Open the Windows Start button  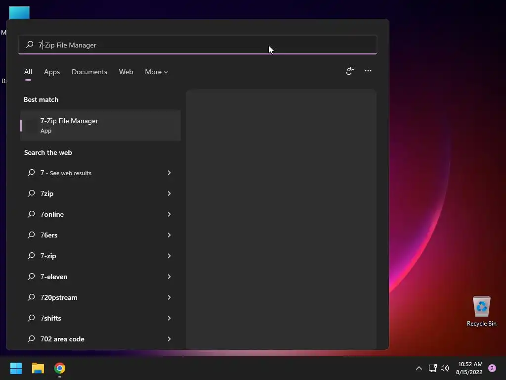[16, 368]
